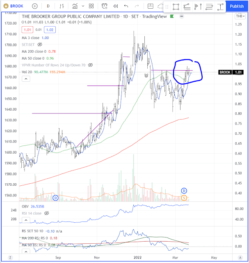Click the BROOK 1.01 price label
This screenshot has width=249, height=263.
(x=231, y=72)
